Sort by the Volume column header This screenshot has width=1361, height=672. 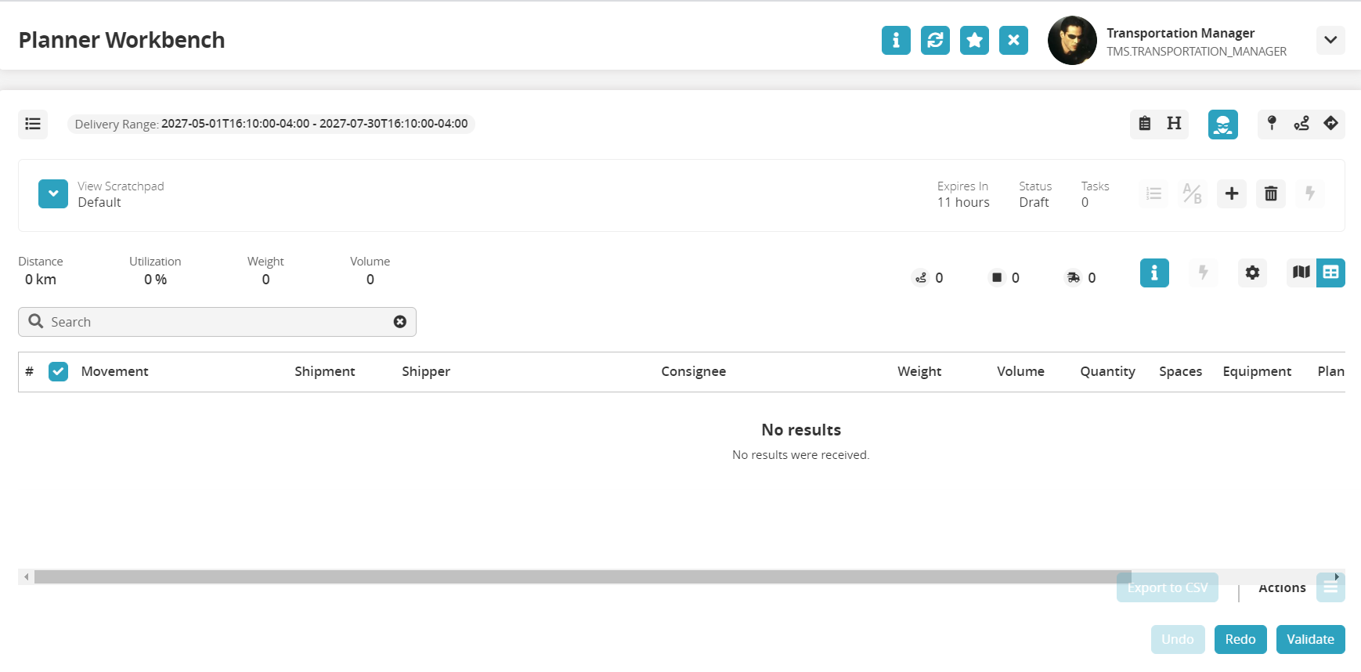[x=1020, y=371]
